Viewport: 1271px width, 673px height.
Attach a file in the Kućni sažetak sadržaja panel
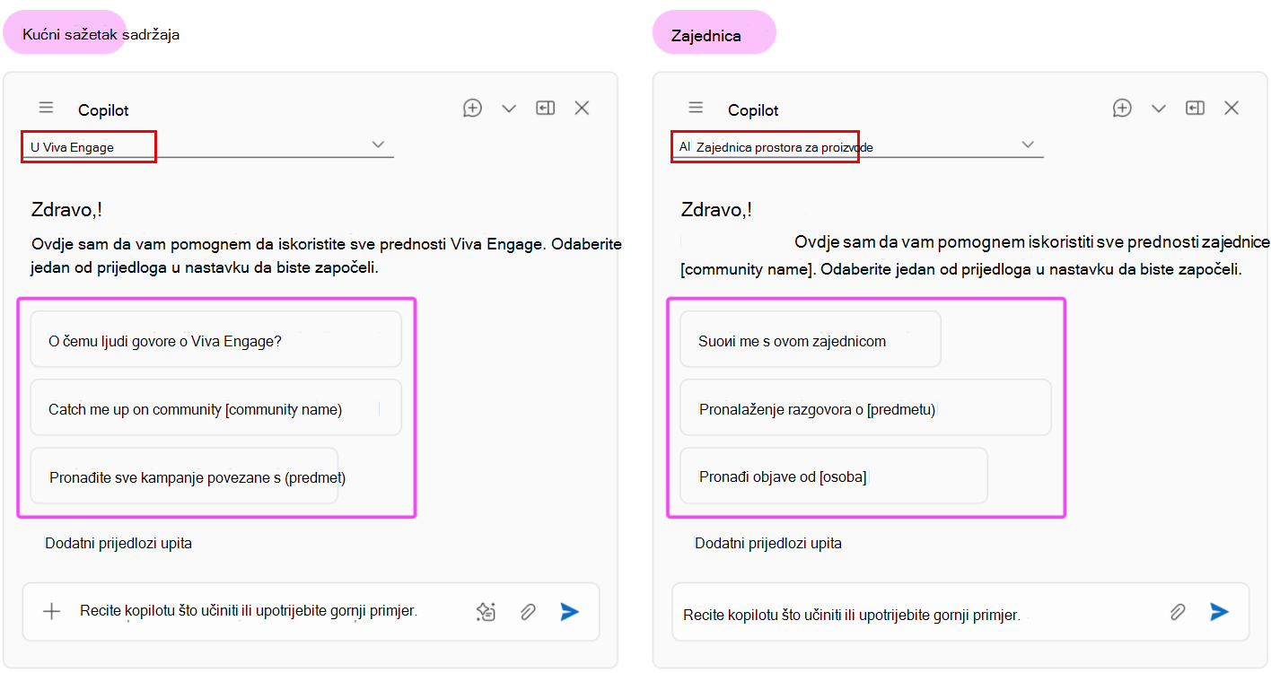pos(529,612)
